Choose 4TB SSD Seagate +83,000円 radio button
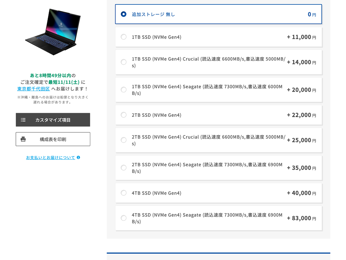Screen dimensions: 346x260 coord(124,218)
